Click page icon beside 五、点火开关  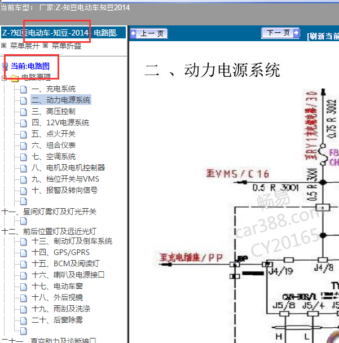pyautogui.click(x=23, y=134)
